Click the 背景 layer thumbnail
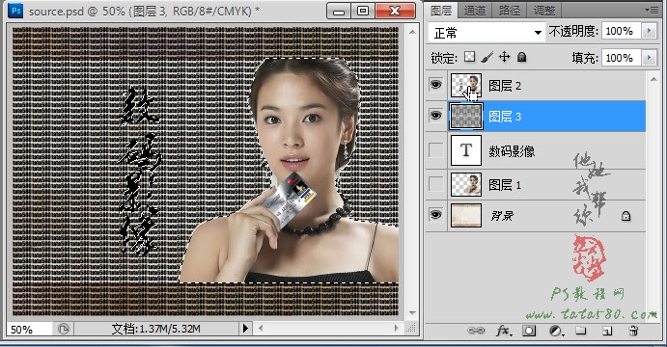The image size is (667, 347). point(466,215)
